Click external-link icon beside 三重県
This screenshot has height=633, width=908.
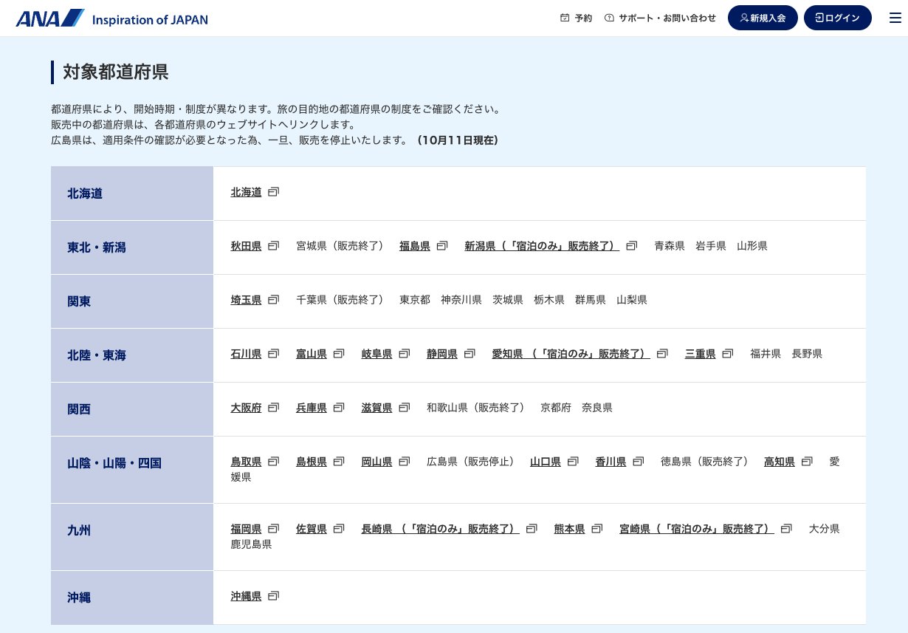(x=729, y=354)
